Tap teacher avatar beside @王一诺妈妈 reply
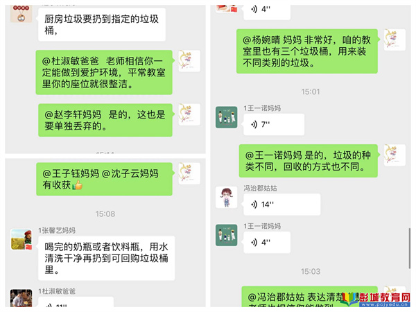This screenshot has height=312, width=416. click(395, 155)
